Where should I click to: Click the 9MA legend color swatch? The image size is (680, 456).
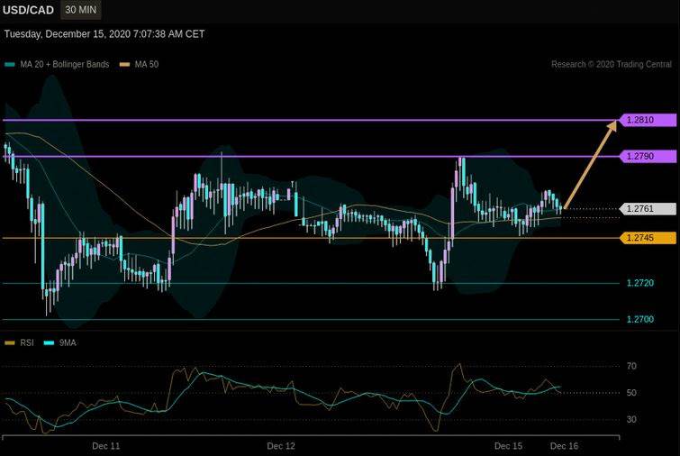click(49, 343)
